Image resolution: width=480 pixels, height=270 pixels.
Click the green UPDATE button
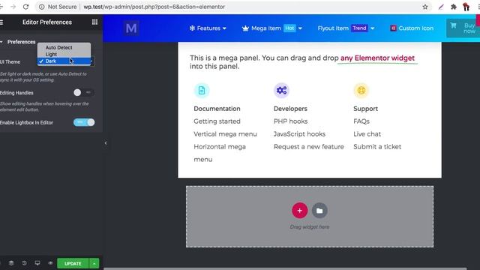click(73, 263)
